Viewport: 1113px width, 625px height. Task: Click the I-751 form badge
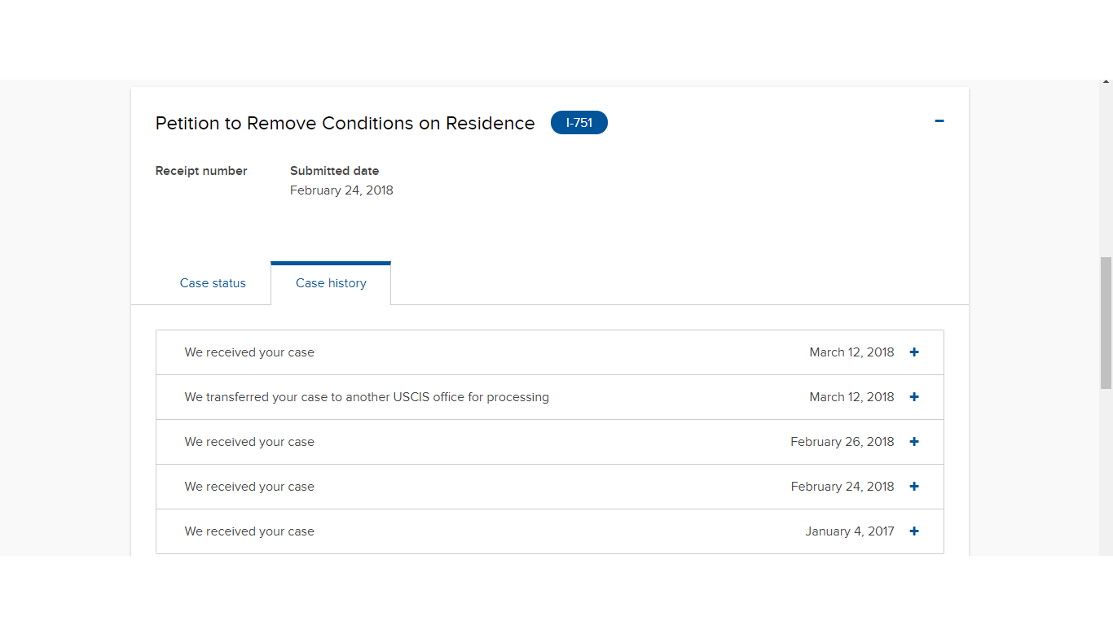click(x=579, y=123)
